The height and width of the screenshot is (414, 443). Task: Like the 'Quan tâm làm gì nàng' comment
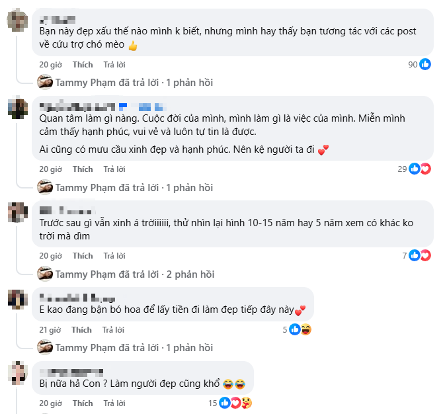click(x=83, y=169)
